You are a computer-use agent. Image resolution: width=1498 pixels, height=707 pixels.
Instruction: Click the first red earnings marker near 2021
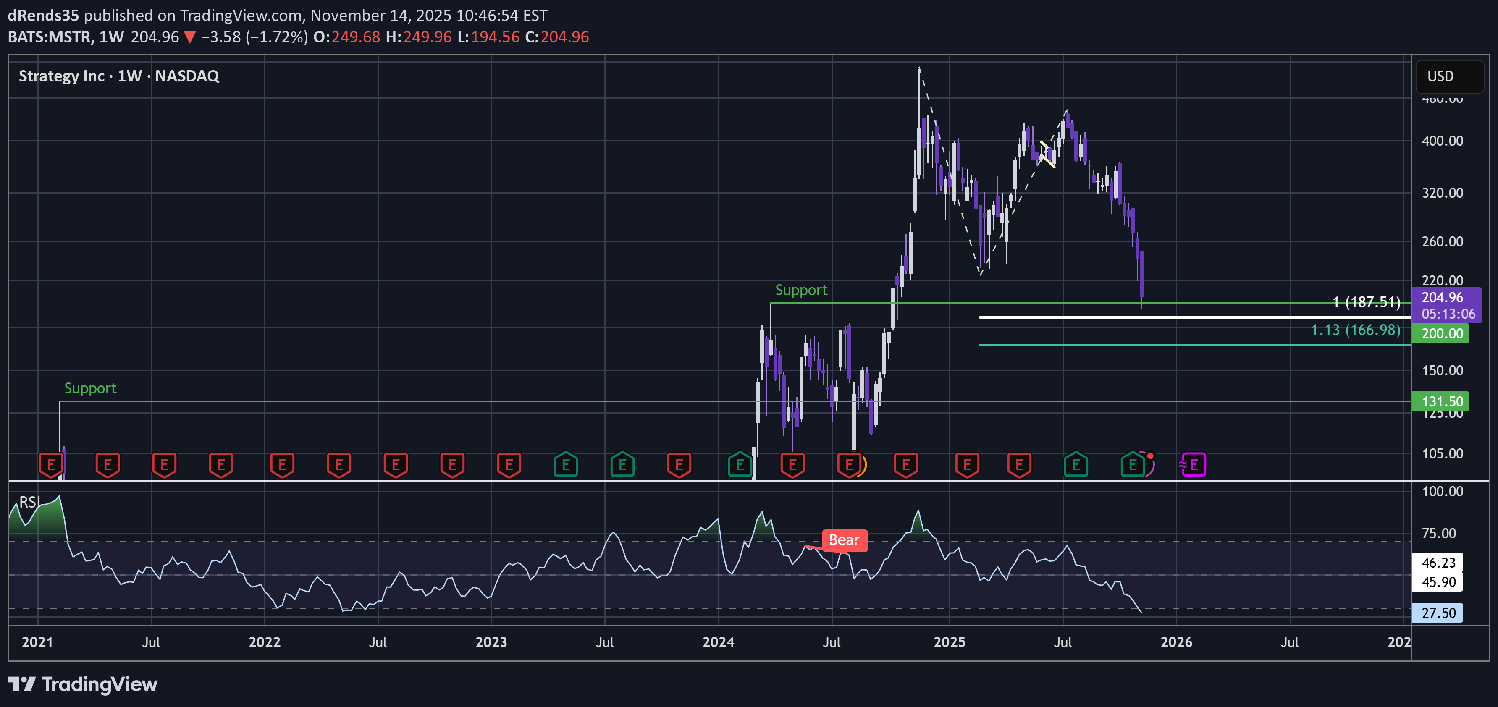pos(50,465)
